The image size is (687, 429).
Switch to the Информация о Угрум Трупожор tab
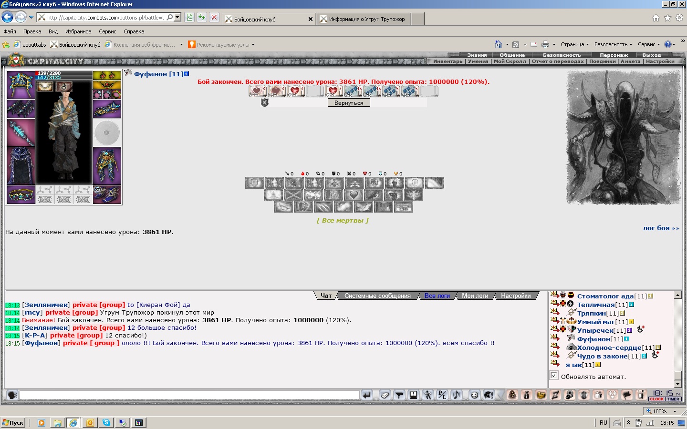(x=364, y=19)
